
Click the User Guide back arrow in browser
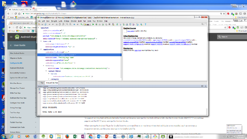click(x=11, y=45)
